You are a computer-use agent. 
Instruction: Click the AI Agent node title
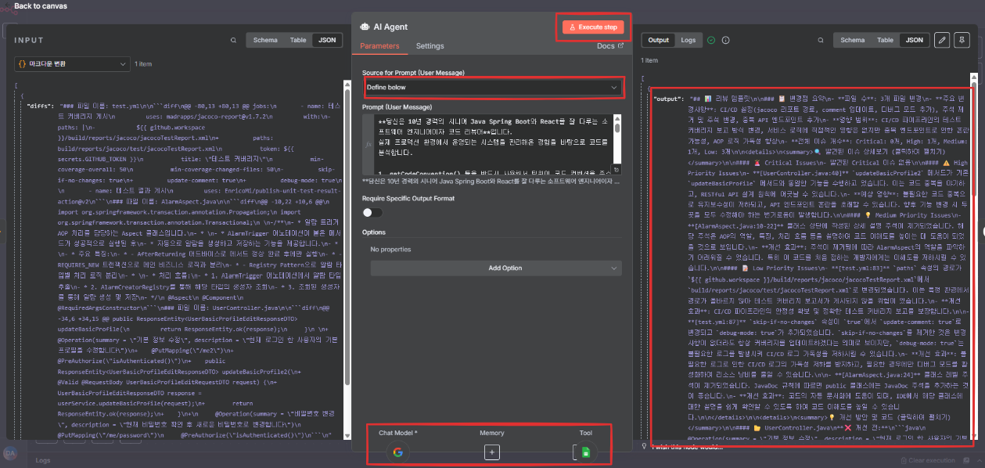pos(391,27)
